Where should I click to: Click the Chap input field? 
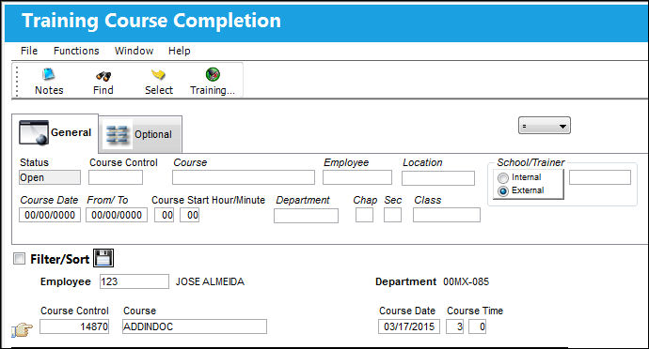click(364, 215)
